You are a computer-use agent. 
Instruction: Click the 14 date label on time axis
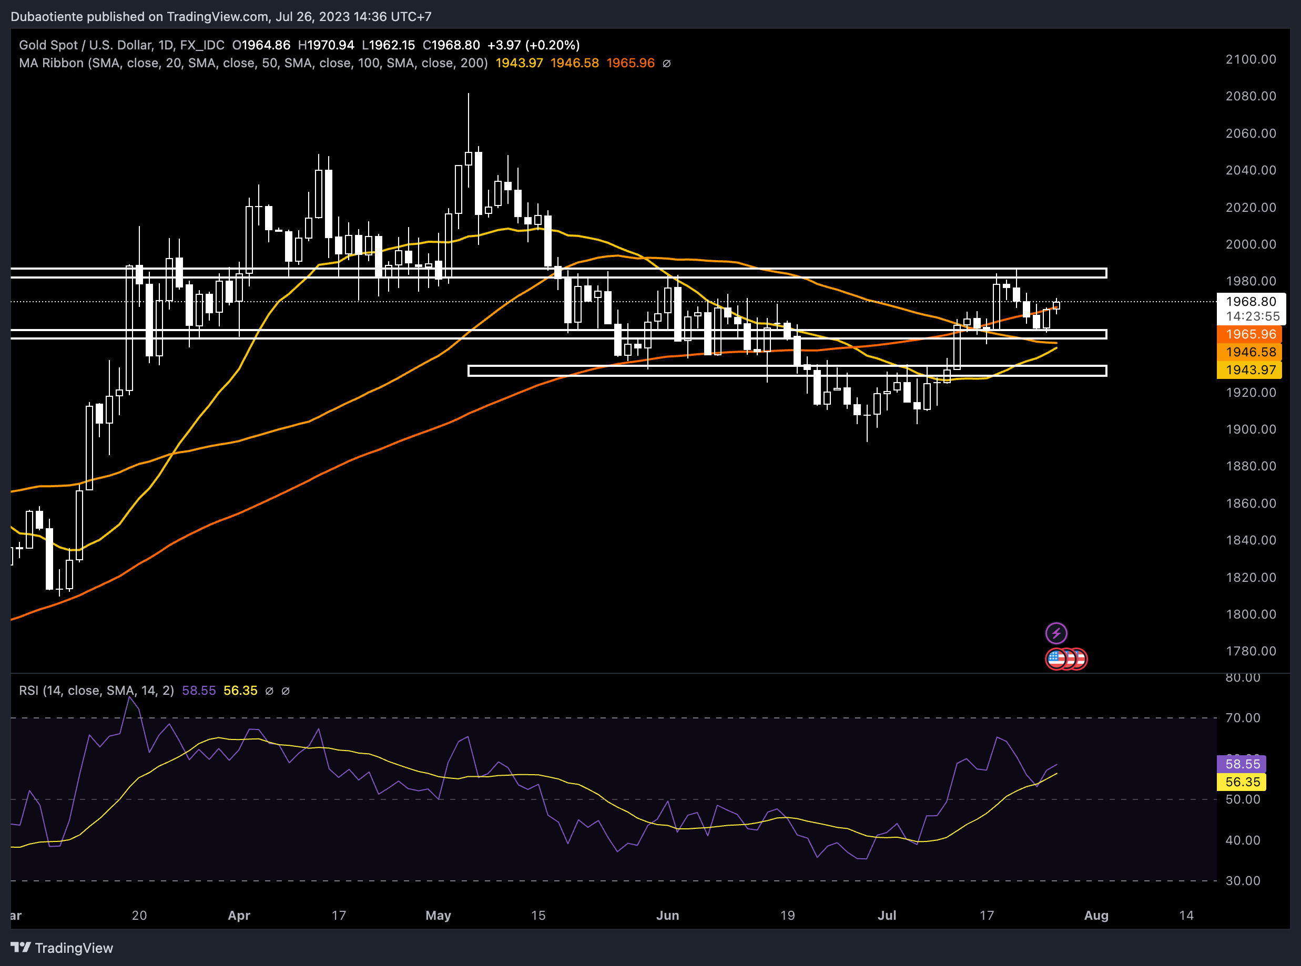[x=1186, y=915]
